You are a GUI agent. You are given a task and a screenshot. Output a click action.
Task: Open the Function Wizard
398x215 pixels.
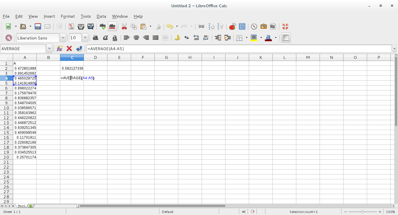59,48
